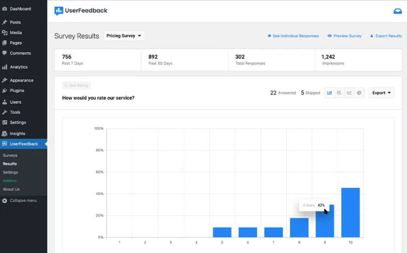Click See Individual Responses link
This screenshot has width=407, height=253.
(x=295, y=36)
